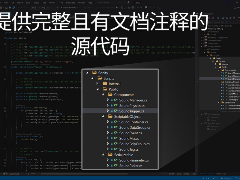Collapse namespace Sonity code block
Image resolution: width=240 pixels, height=180 pixels.
5,38
